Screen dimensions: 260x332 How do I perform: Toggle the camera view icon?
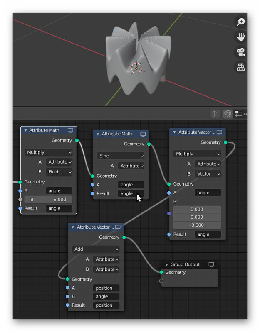tap(241, 52)
